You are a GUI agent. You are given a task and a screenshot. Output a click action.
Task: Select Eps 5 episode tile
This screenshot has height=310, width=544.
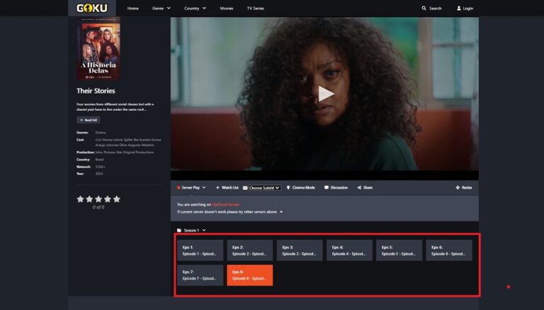coord(399,251)
